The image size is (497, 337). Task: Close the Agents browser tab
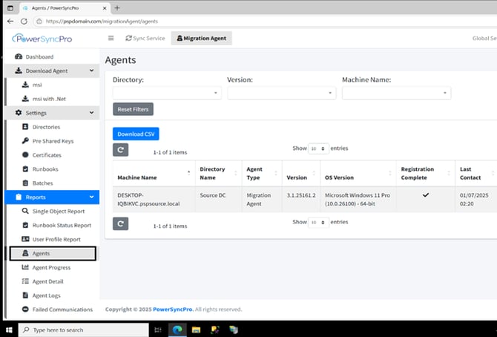[105, 8]
